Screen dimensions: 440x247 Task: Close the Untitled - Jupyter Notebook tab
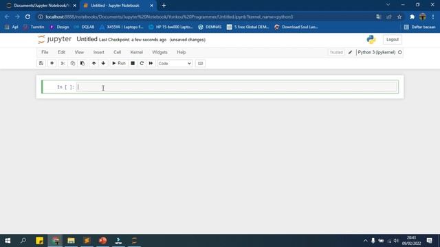click(x=151, y=5)
